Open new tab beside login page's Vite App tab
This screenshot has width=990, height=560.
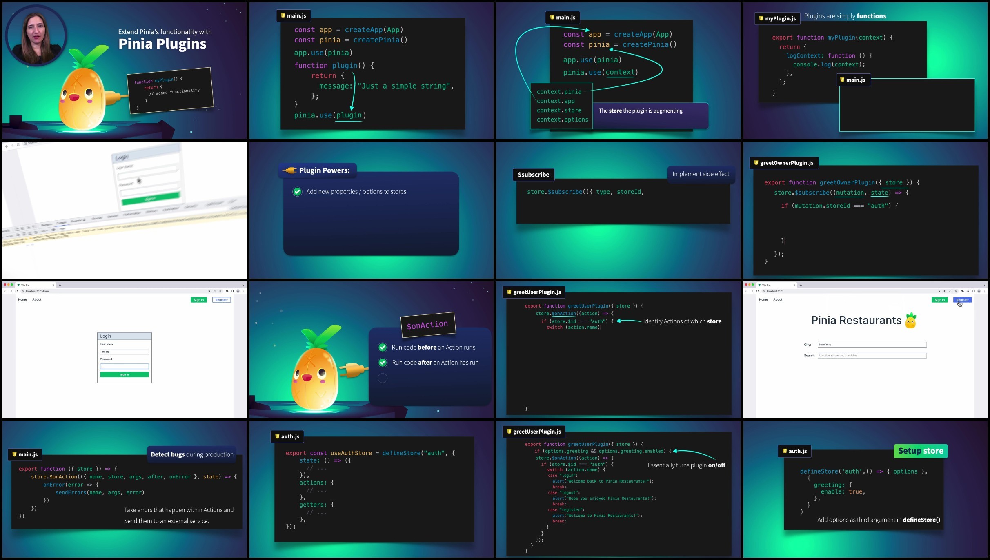[60, 285]
